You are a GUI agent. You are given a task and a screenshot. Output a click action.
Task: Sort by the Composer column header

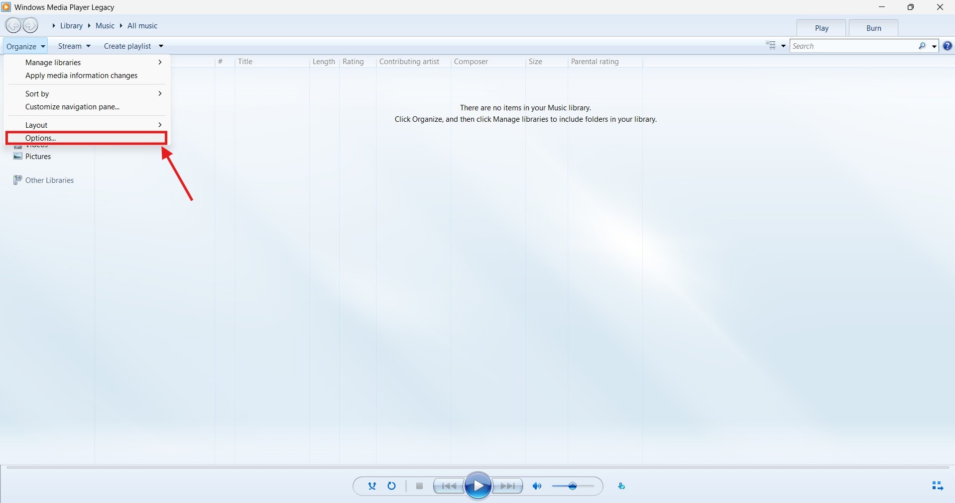pyautogui.click(x=488, y=62)
